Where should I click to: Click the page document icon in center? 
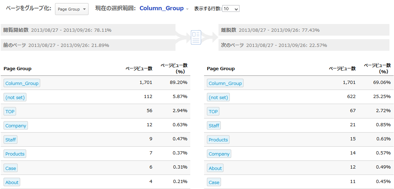coord(196,37)
